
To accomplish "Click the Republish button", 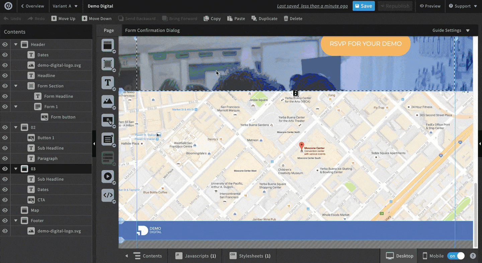I will (395, 6).
